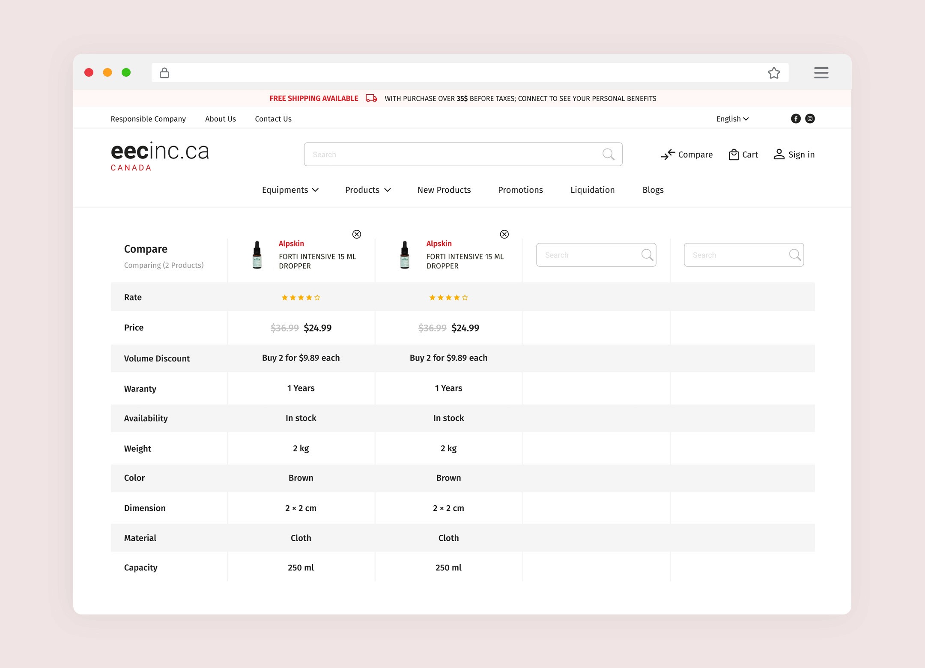Image resolution: width=925 pixels, height=668 pixels.
Task: Expand the English language dropdown
Action: (x=732, y=119)
